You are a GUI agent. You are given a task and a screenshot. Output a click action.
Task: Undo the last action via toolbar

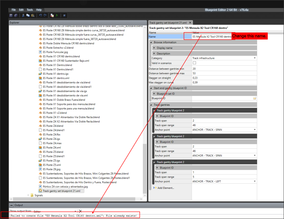coord(40,15)
